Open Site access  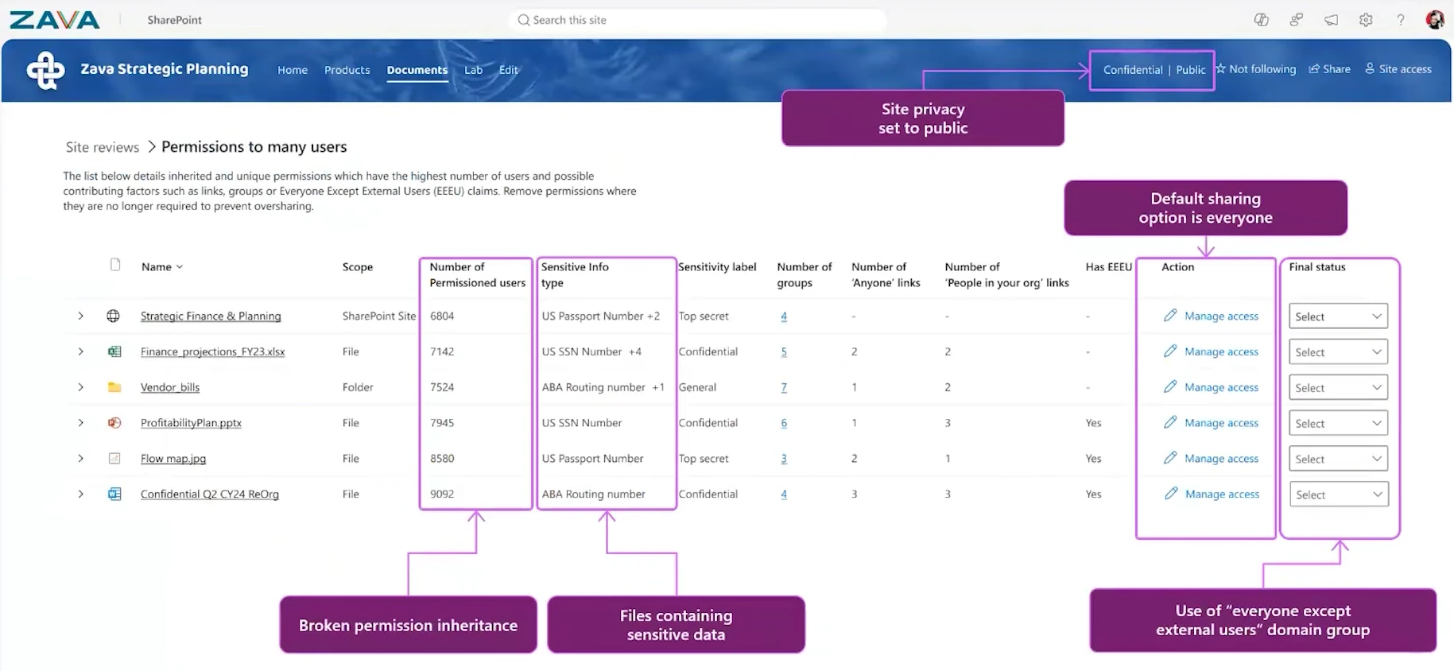tap(1398, 69)
